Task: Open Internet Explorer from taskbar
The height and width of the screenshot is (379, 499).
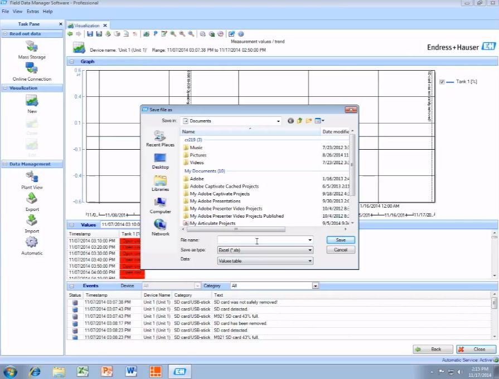Action: click(35, 371)
